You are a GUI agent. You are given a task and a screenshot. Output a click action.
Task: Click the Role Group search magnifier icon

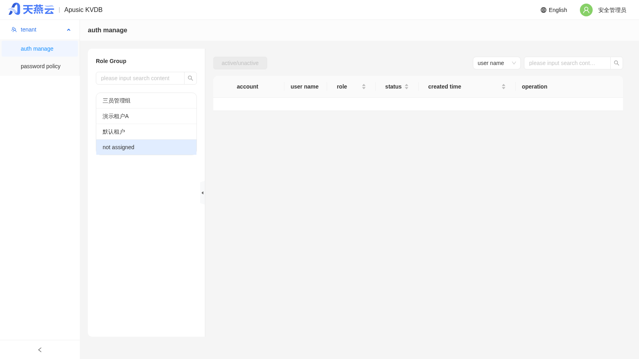click(x=191, y=78)
